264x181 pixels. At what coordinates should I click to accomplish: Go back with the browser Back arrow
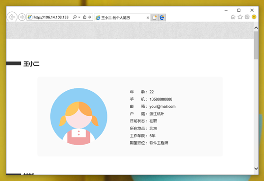tap(12, 17)
